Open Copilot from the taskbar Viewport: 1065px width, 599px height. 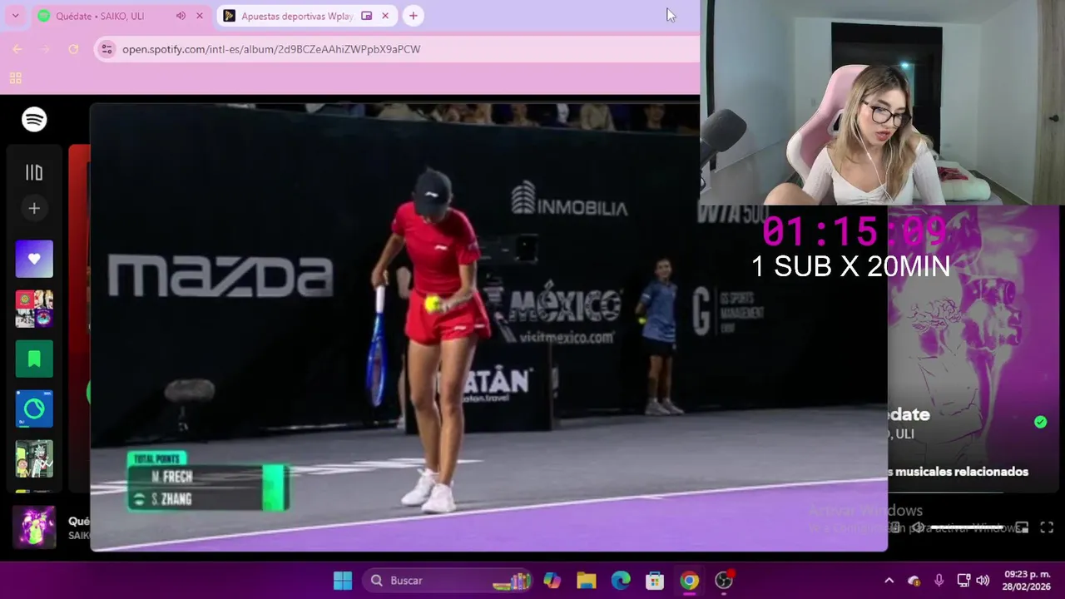tap(552, 580)
